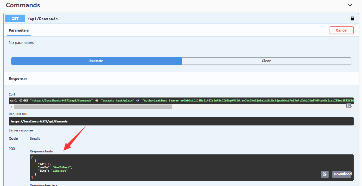Click the "id": 1 line in response

(x=44, y=164)
